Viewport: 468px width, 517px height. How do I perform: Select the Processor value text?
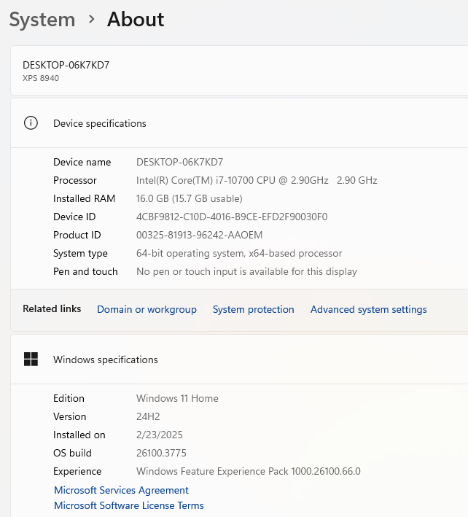coord(257,180)
